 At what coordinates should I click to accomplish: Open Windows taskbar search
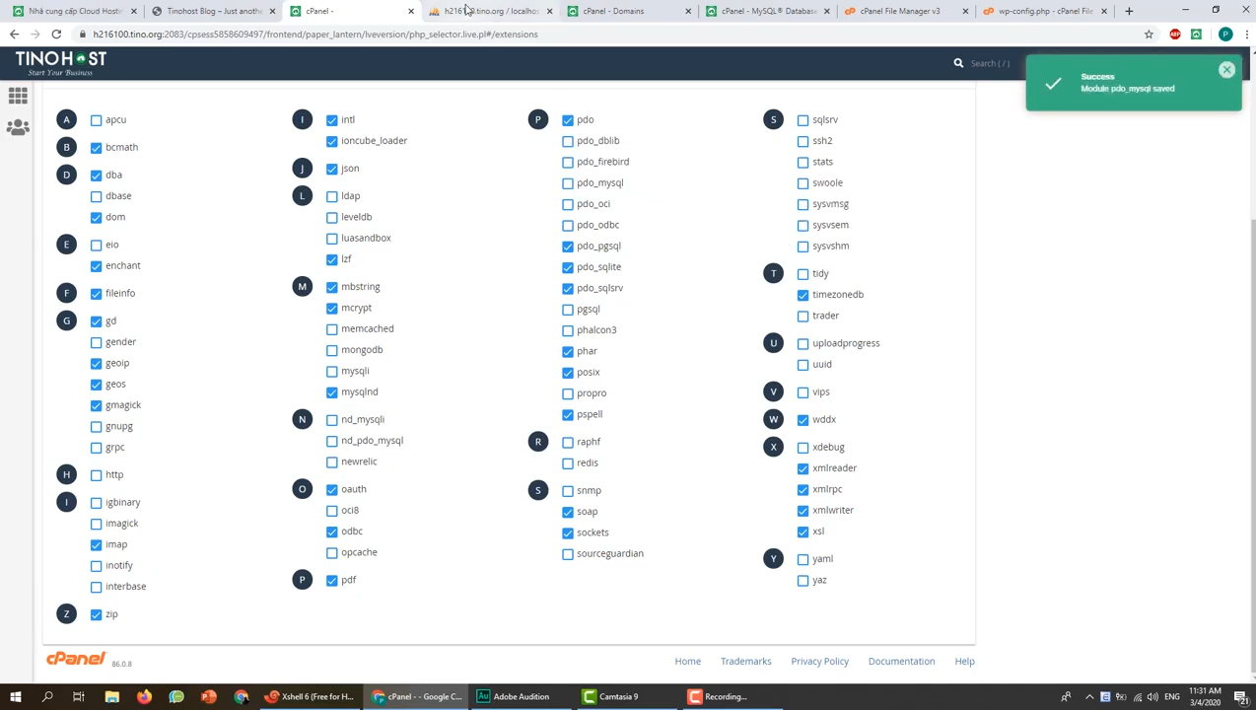point(47,697)
